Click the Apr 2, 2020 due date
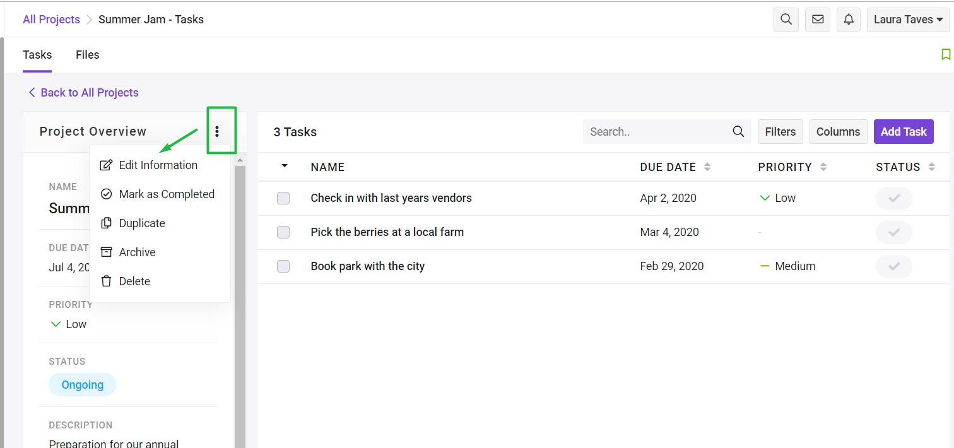Viewport: 954px width, 448px height. [x=668, y=198]
